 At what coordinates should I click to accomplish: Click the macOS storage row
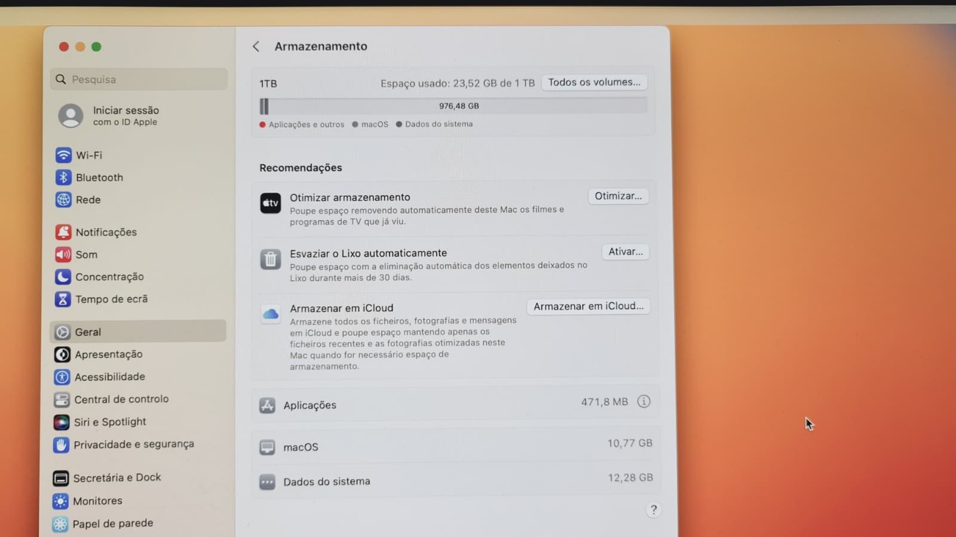tap(456, 446)
